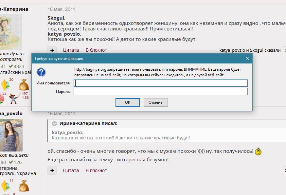This screenshot has width=286, height=195.
Task: Click the question mark icon in the dialog
Action: click(41, 72)
